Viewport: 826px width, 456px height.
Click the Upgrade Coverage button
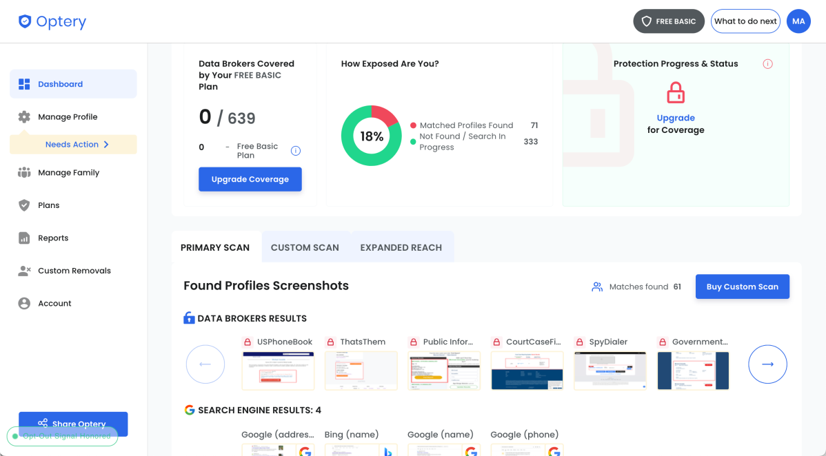[250, 179]
